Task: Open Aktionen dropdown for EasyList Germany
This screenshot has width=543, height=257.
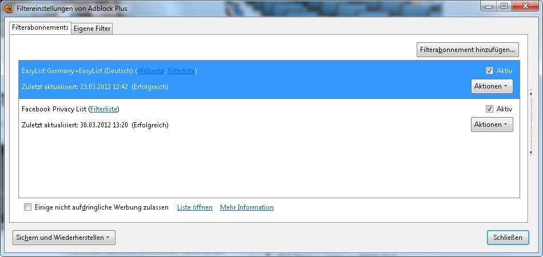Action: click(492, 86)
